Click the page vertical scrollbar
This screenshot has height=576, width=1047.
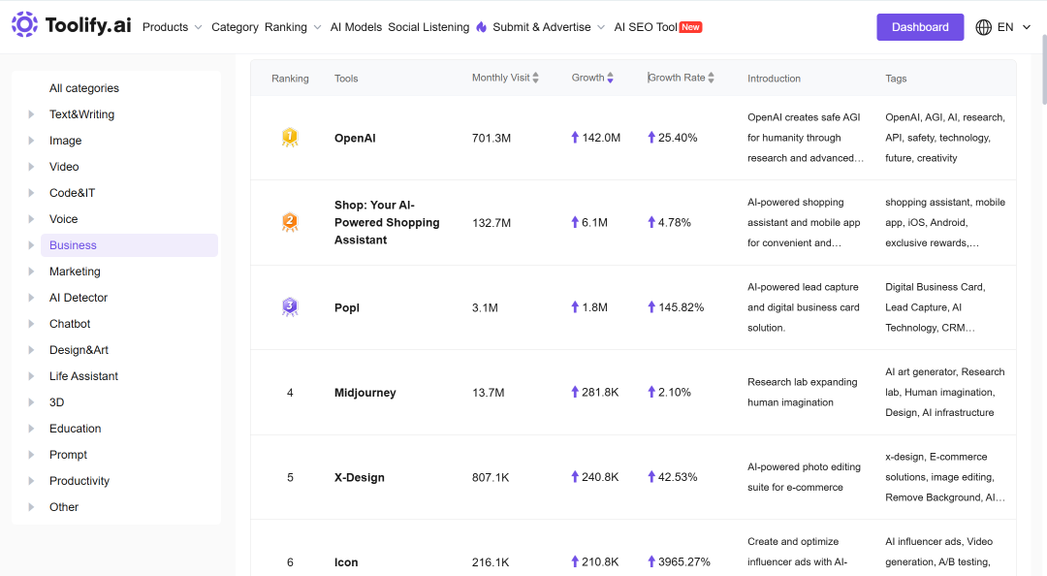[1044, 70]
